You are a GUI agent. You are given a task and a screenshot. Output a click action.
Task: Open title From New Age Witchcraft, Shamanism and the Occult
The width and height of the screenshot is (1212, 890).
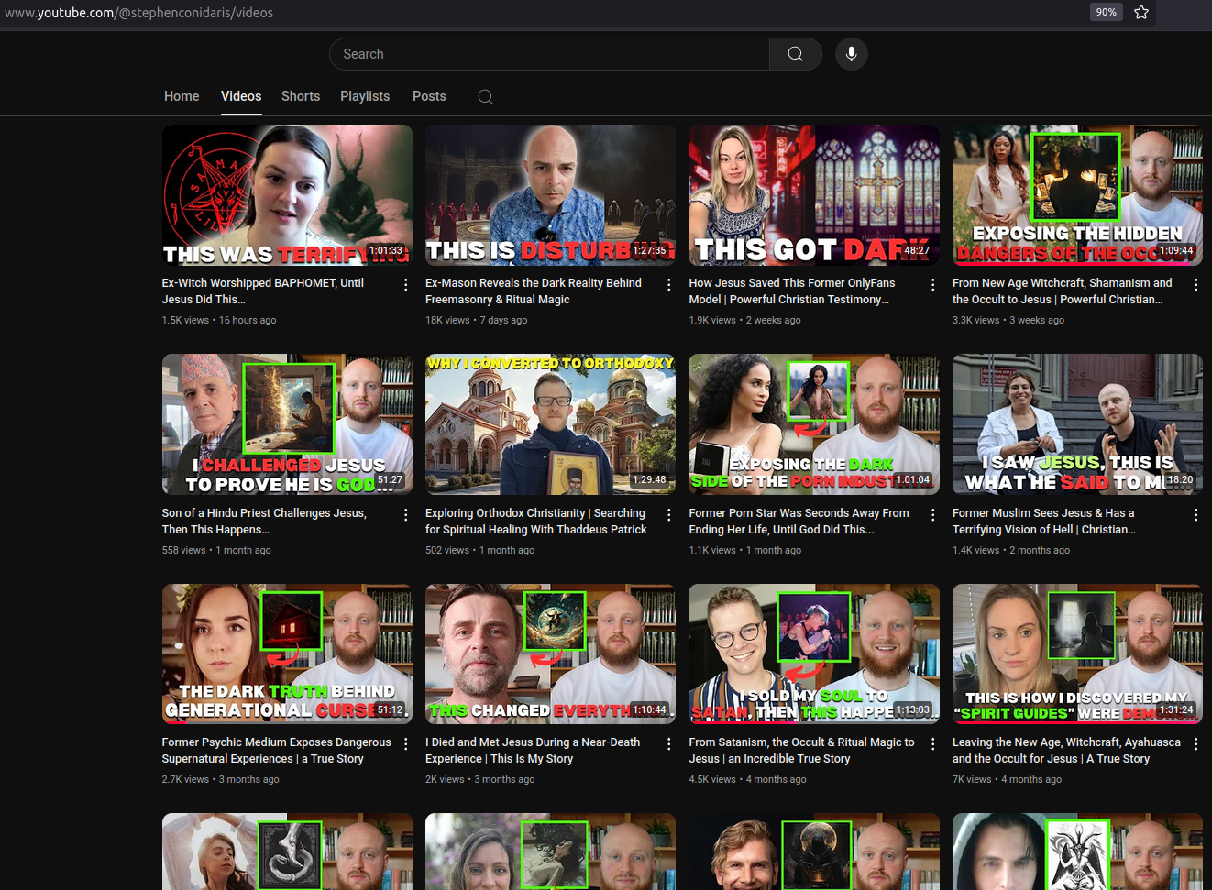(x=1063, y=291)
